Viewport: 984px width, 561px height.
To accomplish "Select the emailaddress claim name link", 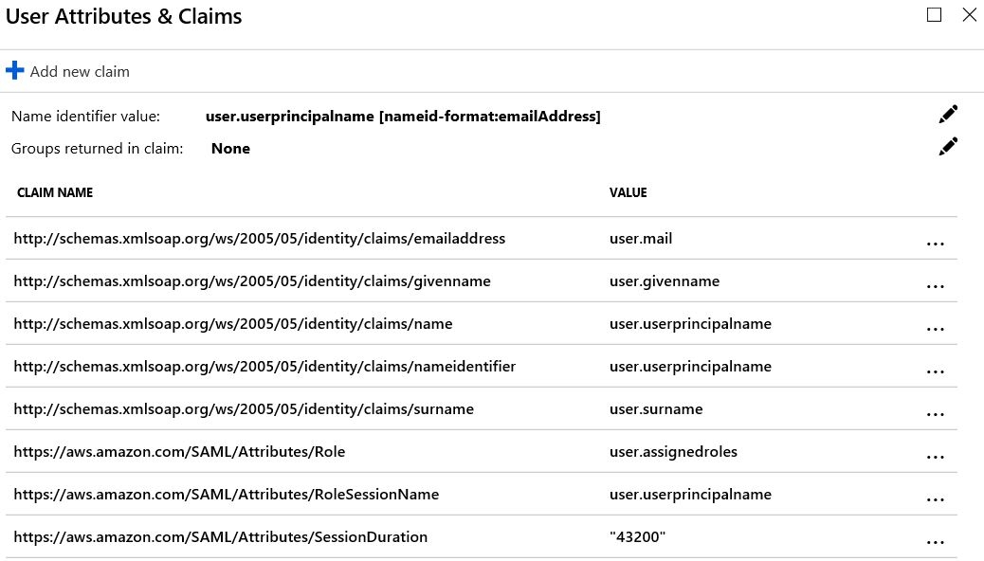I will tap(259, 239).
